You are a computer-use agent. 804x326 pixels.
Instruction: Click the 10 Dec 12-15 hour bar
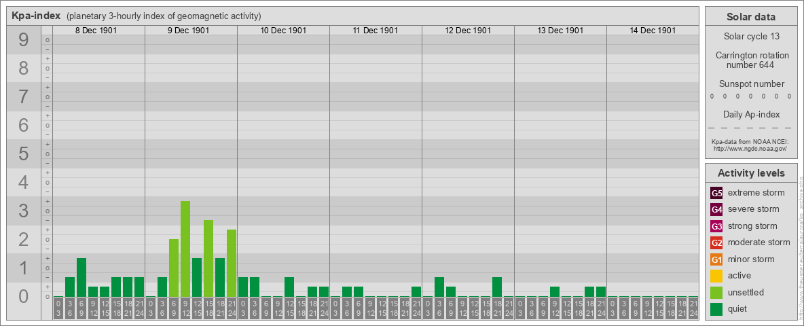289,287
